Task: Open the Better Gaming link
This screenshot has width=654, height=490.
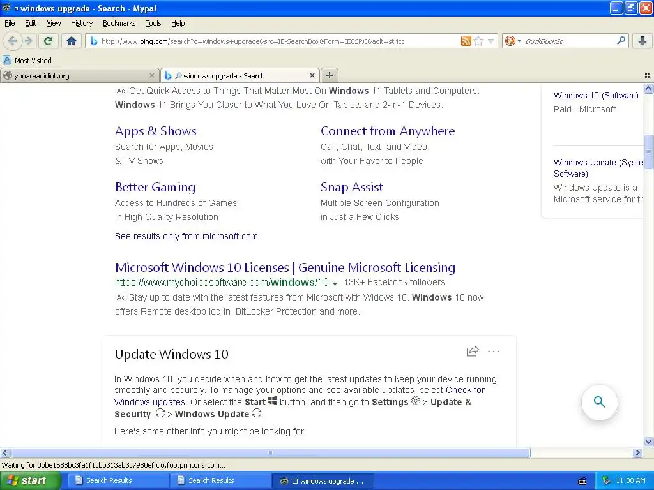Action: pos(155,187)
